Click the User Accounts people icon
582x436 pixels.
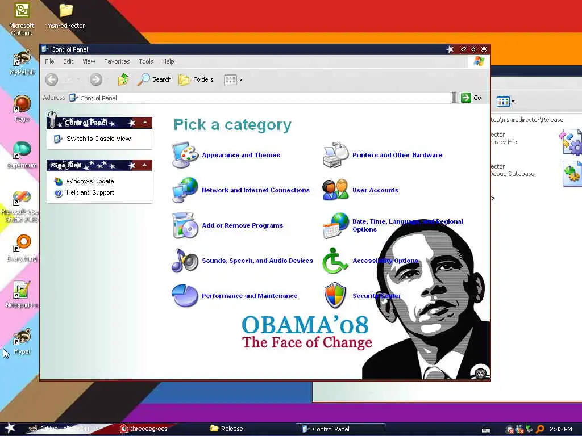click(336, 190)
